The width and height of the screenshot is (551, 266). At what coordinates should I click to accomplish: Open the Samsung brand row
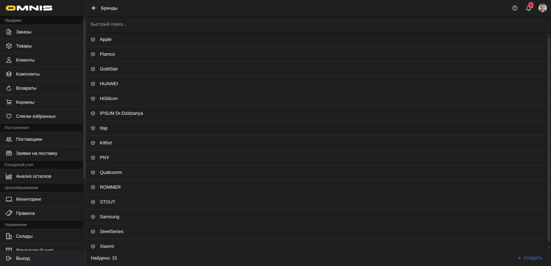tap(109, 217)
